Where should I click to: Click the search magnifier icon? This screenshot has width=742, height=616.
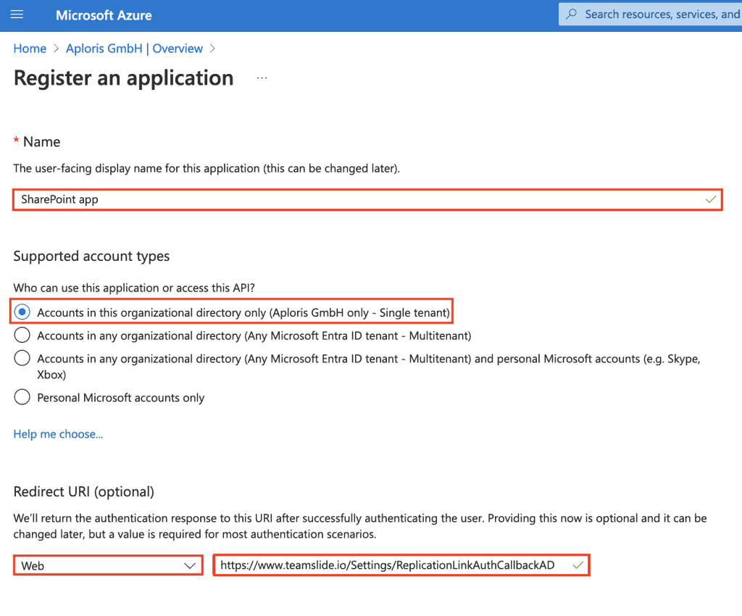pos(572,14)
